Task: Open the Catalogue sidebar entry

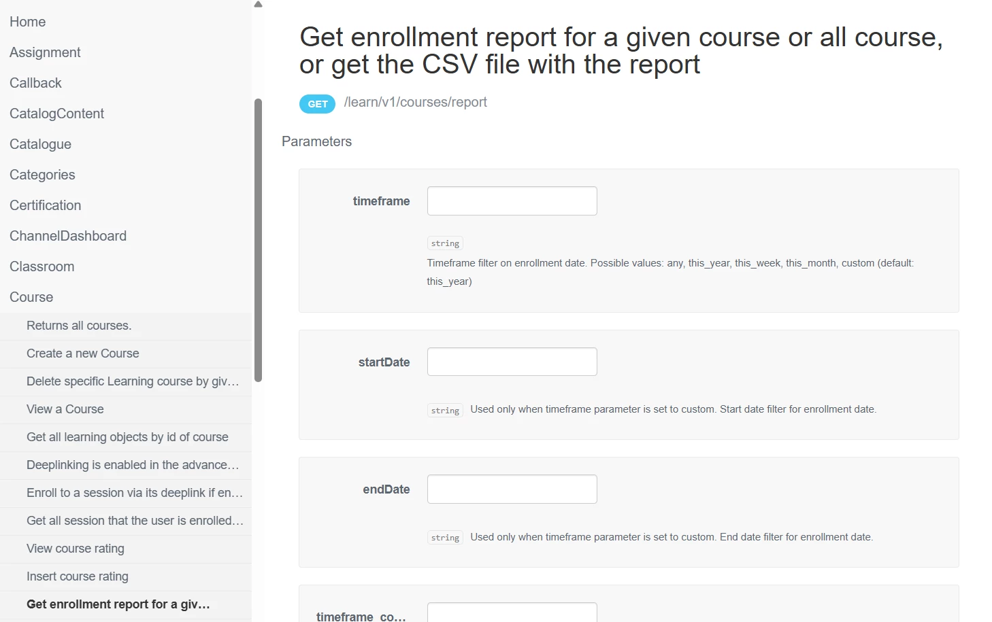Action: (41, 144)
